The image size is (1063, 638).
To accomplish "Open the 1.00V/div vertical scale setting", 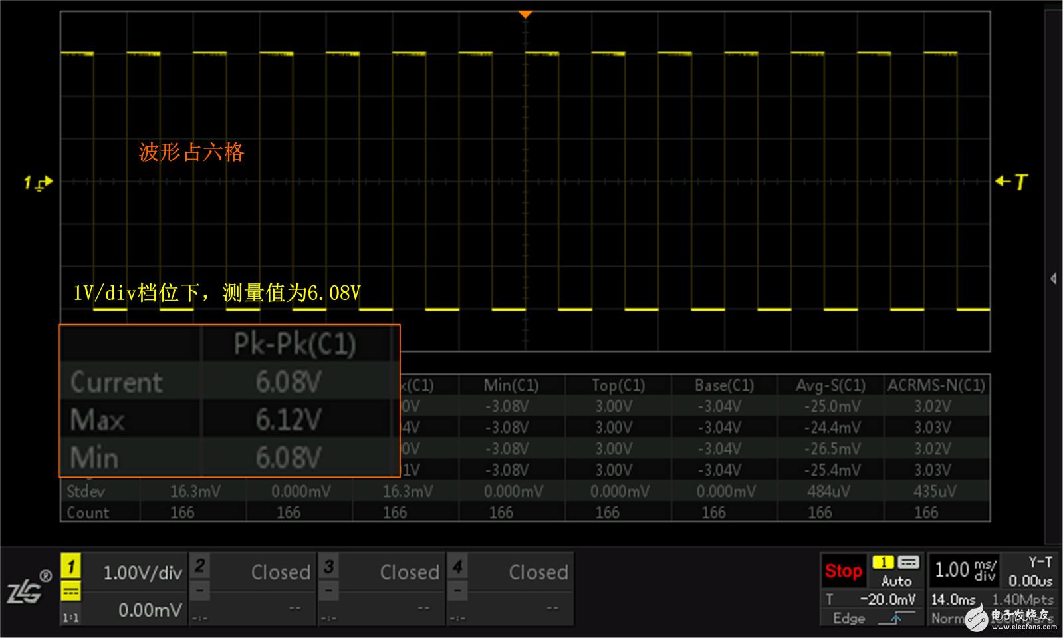I will pyautogui.click(x=142, y=573).
